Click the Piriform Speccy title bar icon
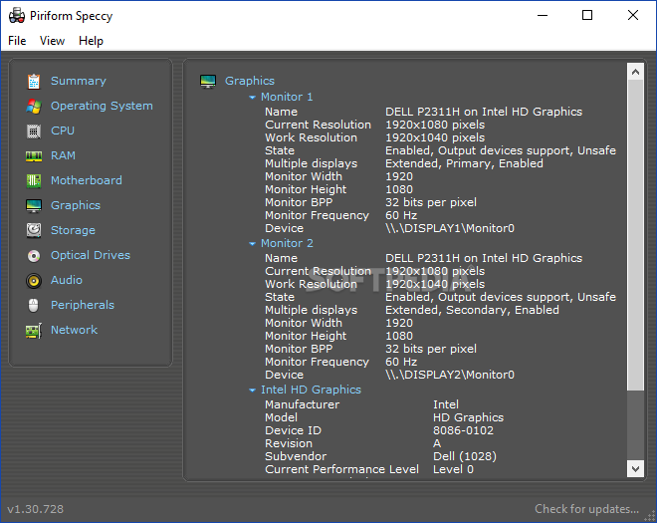Screen dimensions: 657x523 point(17,16)
